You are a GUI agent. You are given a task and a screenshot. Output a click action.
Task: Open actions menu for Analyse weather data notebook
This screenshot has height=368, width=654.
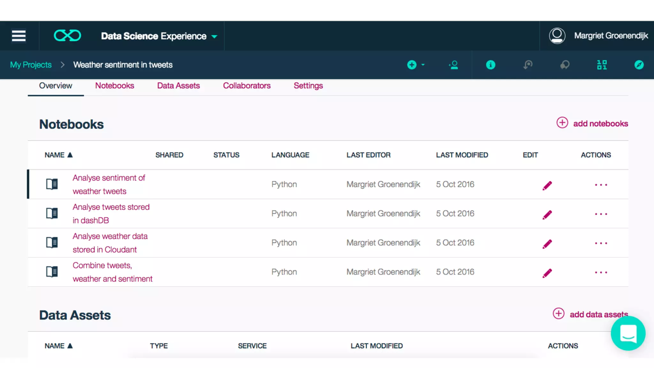point(601,243)
